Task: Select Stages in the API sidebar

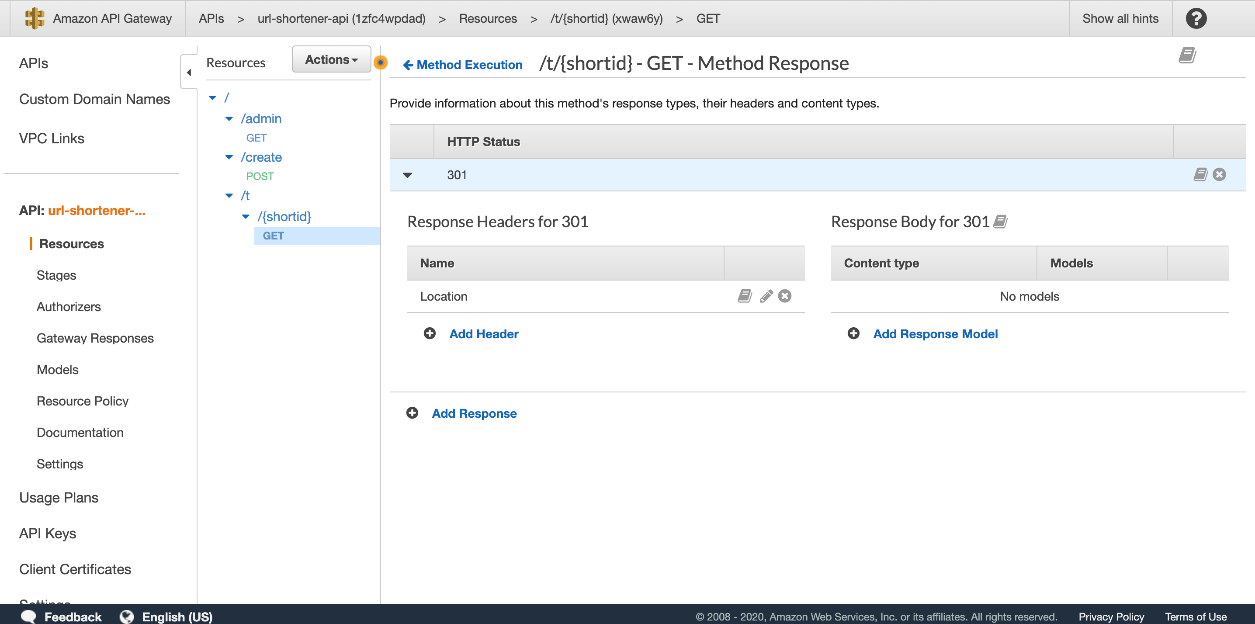Action: (x=56, y=275)
